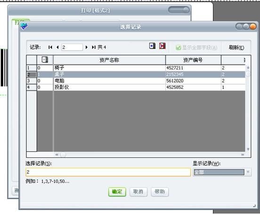Click asset number 5612020

(x=193, y=81)
